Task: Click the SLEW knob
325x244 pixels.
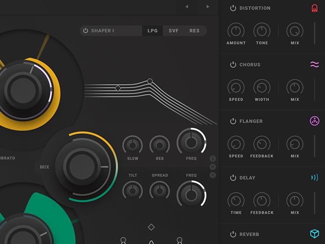Action: (x=132, y=145)
